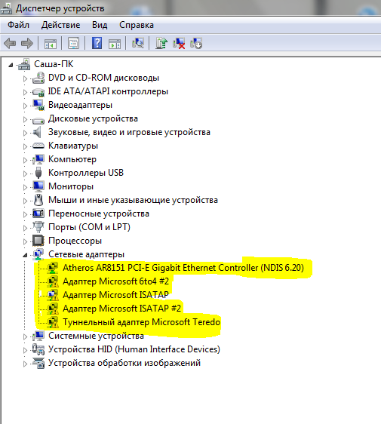Collapse the Сетевые адаптеры node

coord(25,255)
